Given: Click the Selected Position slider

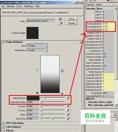Looking at the screenshot, I should (53, 102).
